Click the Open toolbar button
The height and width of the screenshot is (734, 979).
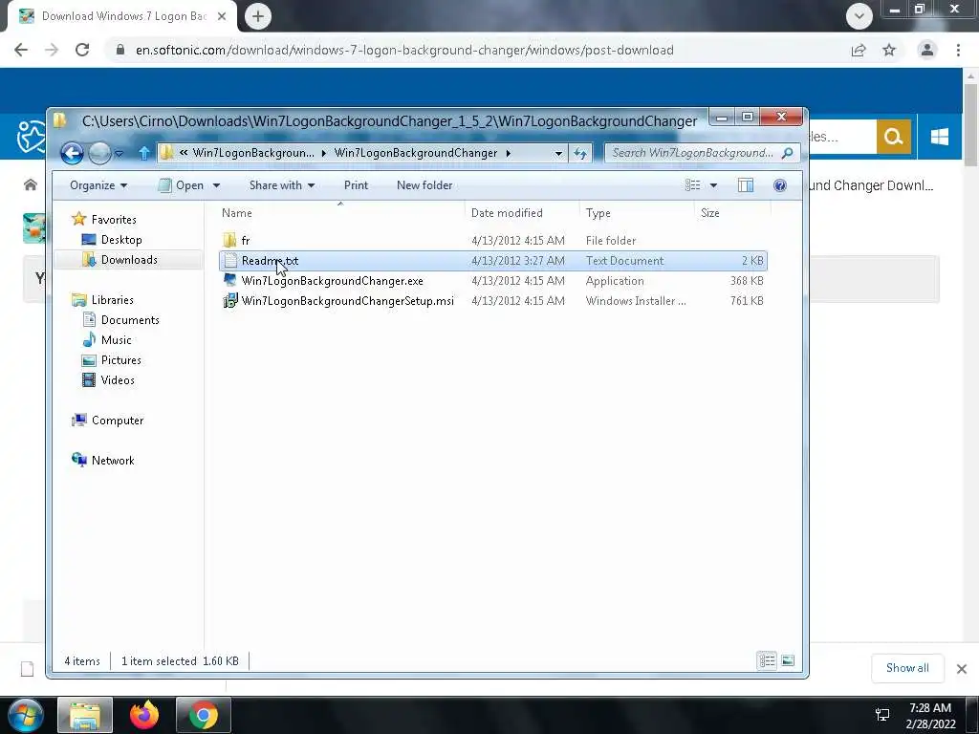tap(181, 185)
